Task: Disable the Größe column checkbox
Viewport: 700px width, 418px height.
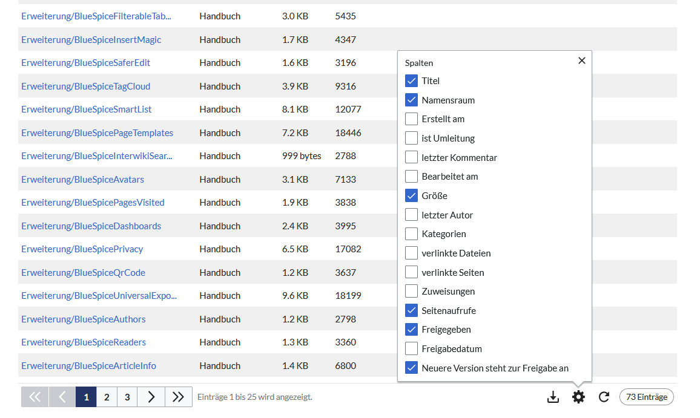Action: (412, 196)
